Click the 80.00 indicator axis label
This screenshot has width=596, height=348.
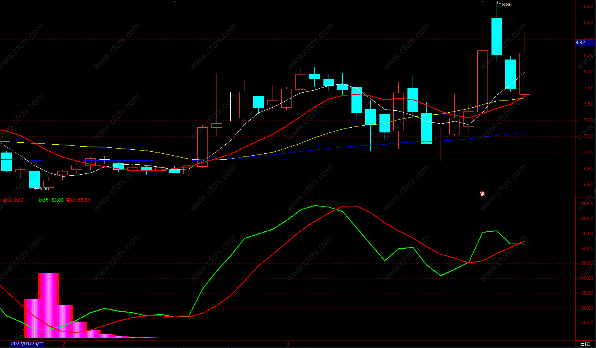click(x=587, y=219)
